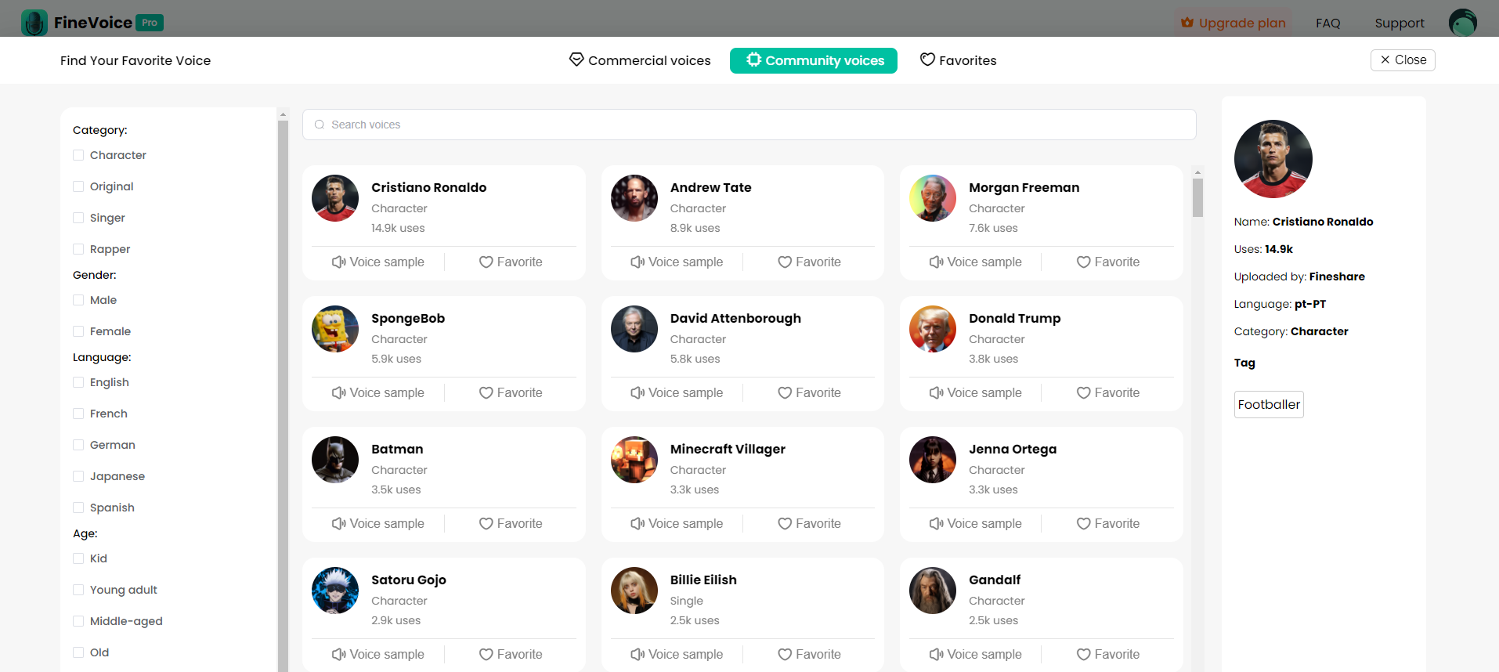Open the Favorites tab
Screen dimensions: 1499x672
958,60
